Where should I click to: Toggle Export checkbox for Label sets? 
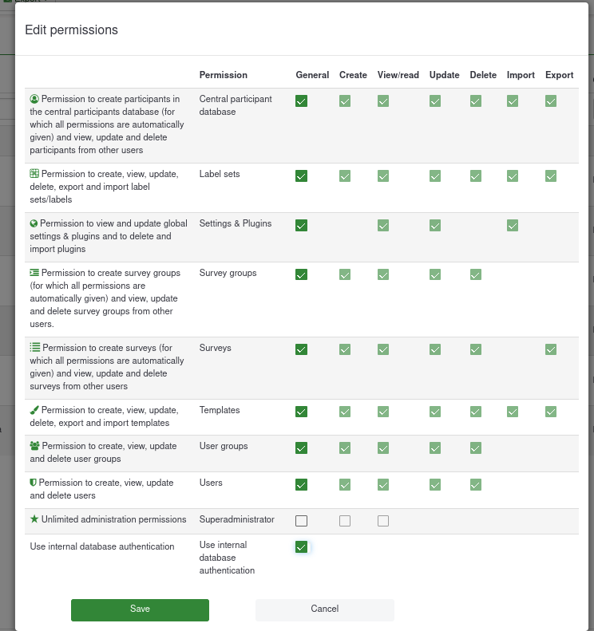tap(551, 175)
